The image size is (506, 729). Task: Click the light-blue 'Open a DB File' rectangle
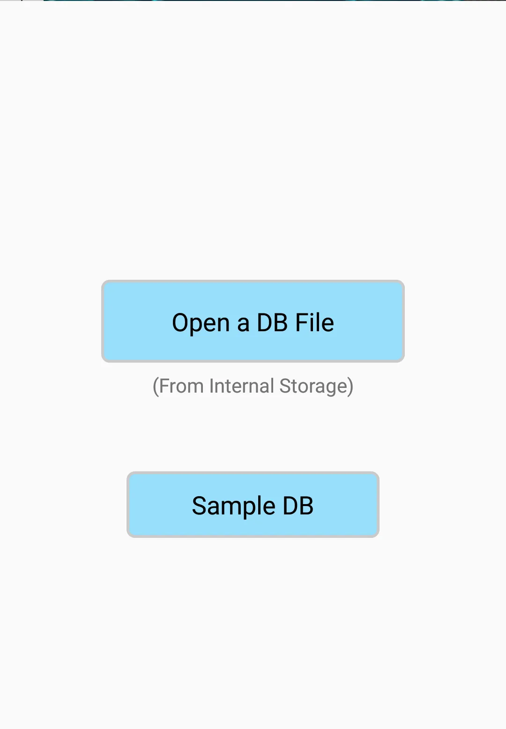(253, 321)
